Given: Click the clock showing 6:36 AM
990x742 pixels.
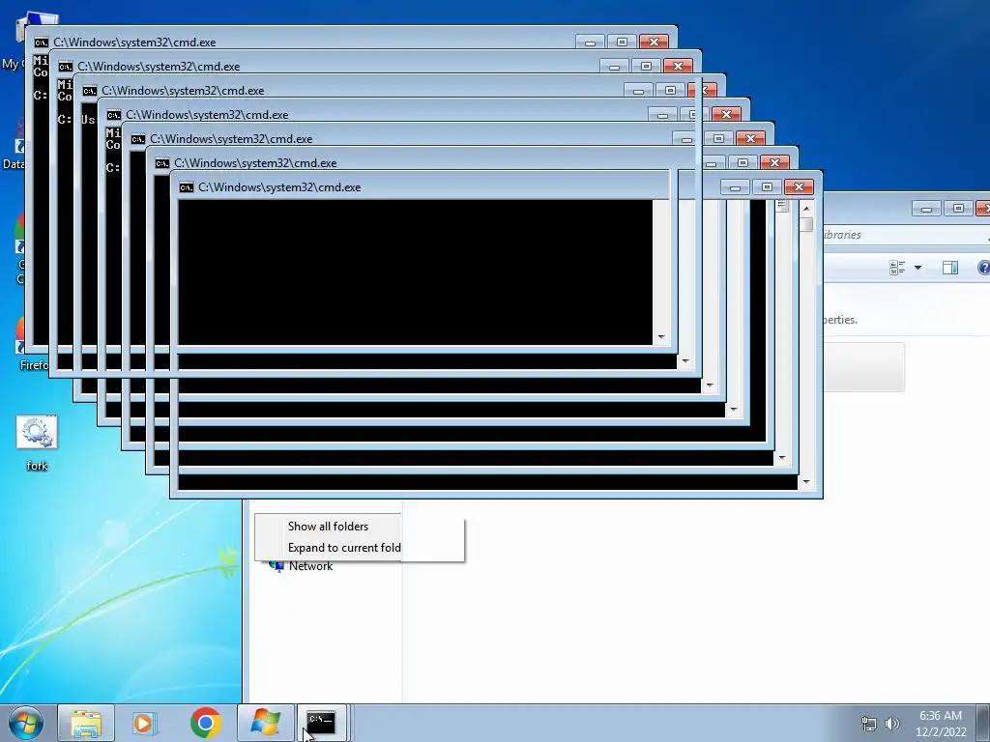Looking at the screenshot, I should [941, 724].
